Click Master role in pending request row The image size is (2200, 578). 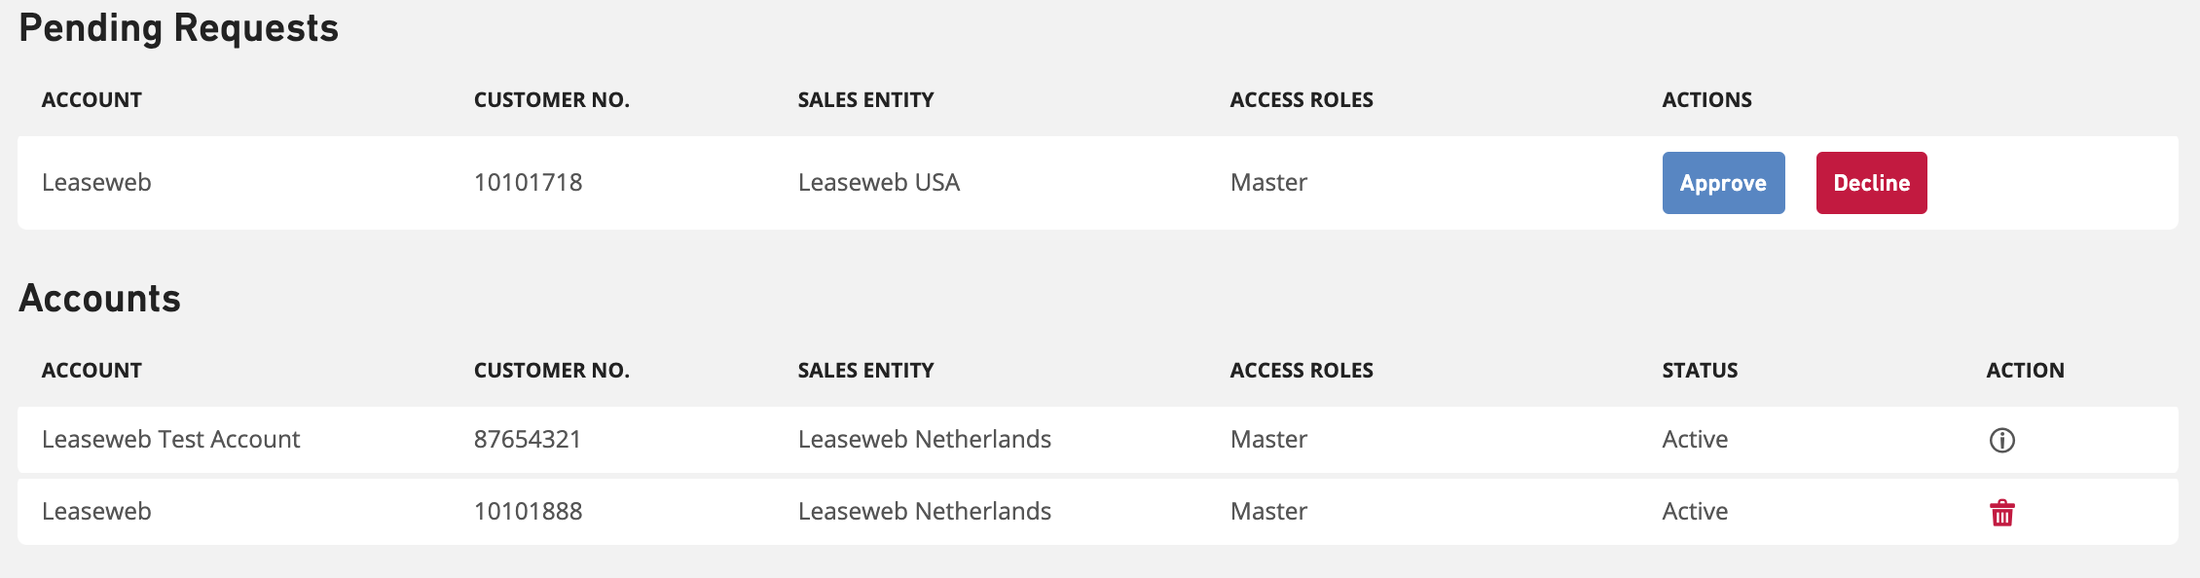point(1268,182)
